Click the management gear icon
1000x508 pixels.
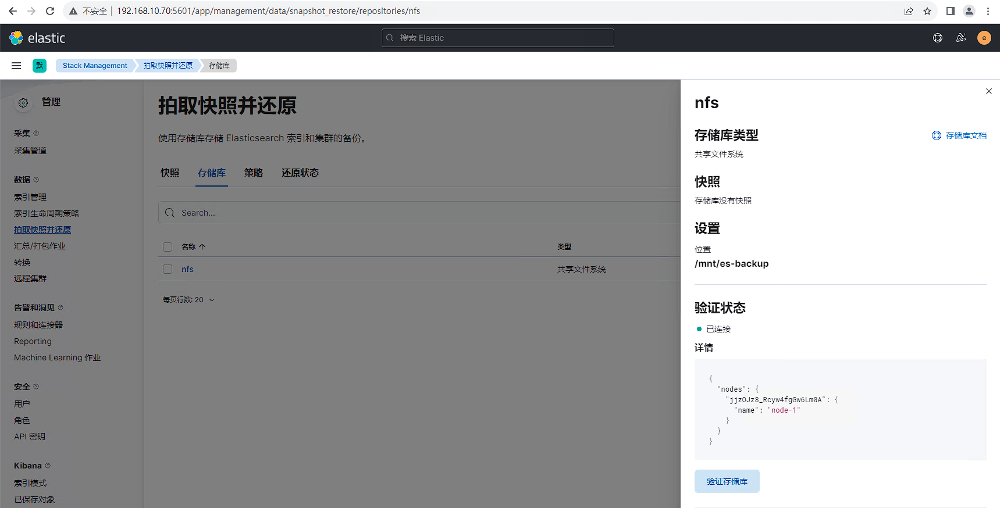point(23,103)
